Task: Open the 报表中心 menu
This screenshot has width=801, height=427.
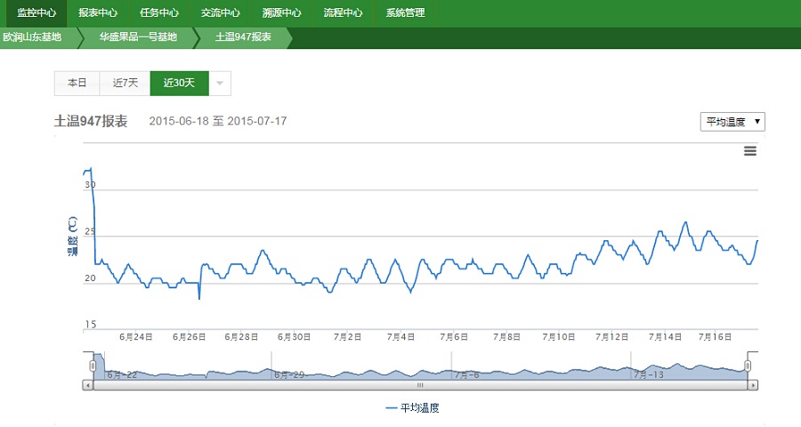Action: coord(98,13)
